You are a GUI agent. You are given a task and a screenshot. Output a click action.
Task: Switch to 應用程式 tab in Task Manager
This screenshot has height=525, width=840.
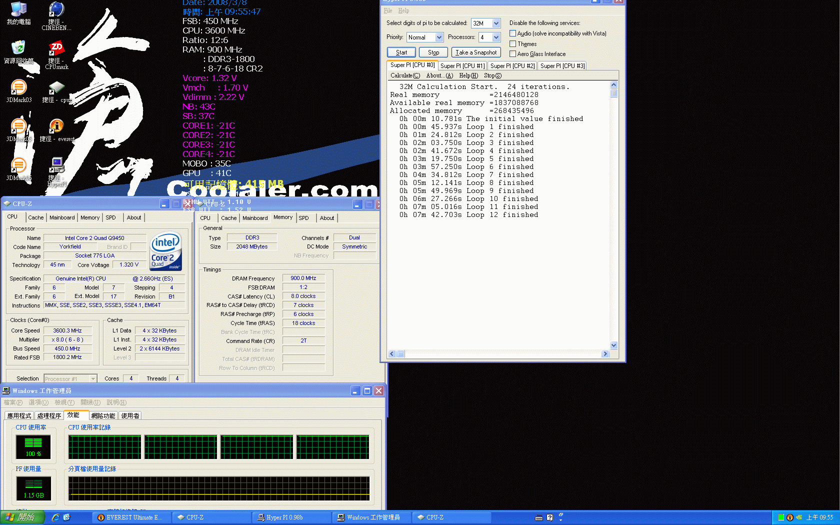coord(19,415)
